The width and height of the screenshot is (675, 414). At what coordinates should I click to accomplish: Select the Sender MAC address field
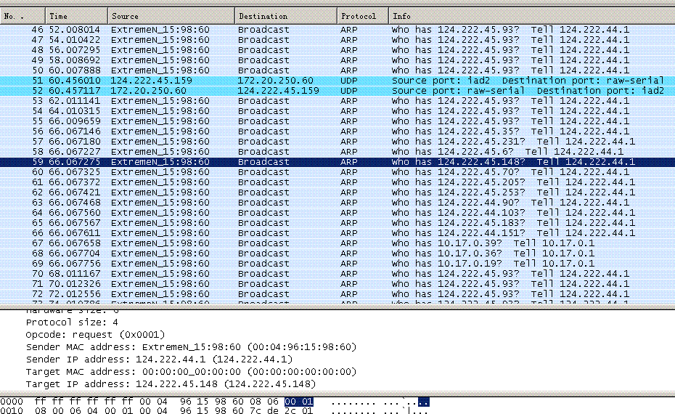coord(191,347)
